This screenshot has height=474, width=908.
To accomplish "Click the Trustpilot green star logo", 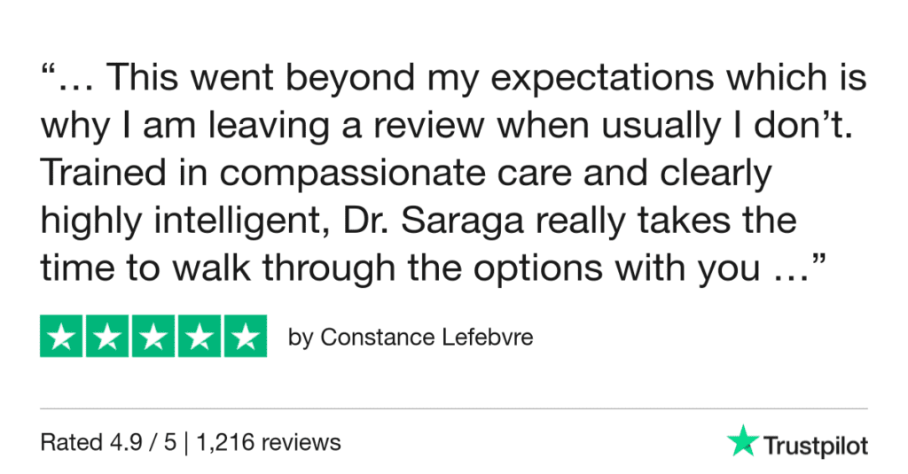I will tap(740, 441).
